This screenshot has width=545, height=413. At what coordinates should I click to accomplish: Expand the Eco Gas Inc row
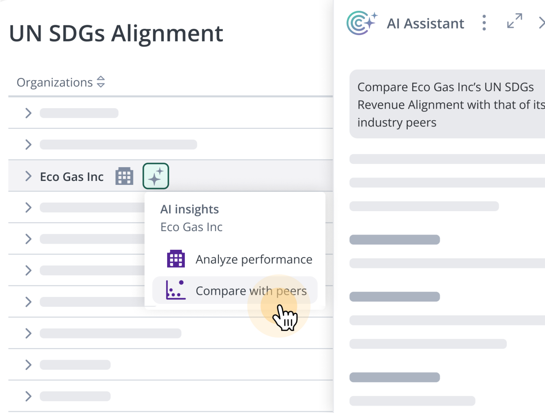pyautogui.click(x=28, y=176)
